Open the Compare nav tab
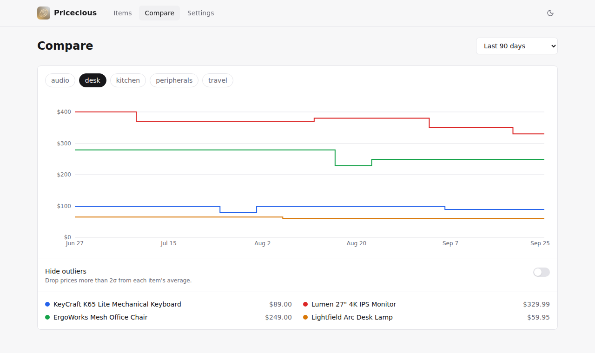Viewport: 595px width, 353px height. click(x=159, y=13)
